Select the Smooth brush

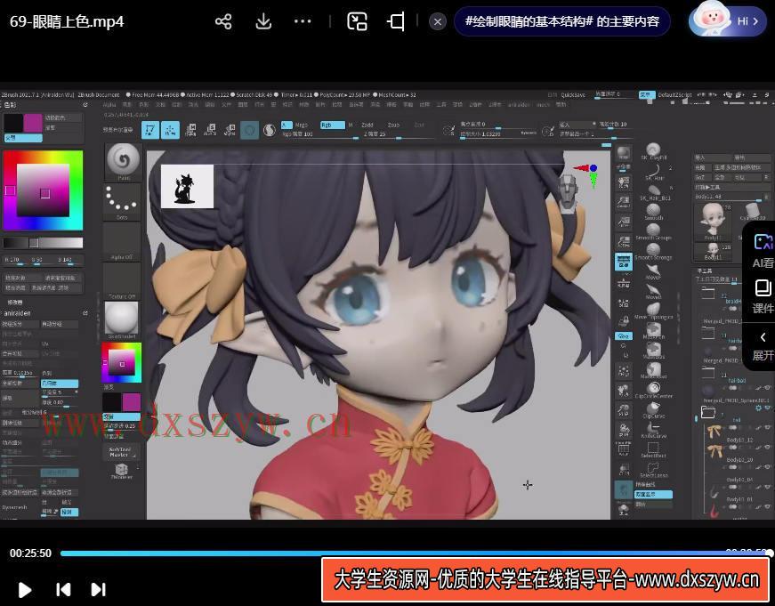point(653,211)
